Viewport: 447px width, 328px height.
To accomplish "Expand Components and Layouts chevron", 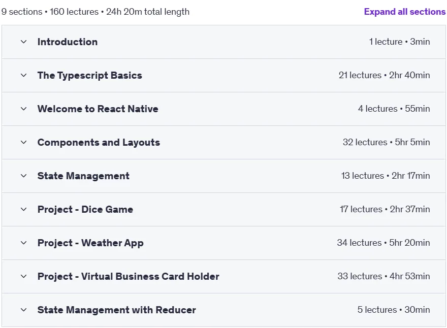I will click(24, 143).
